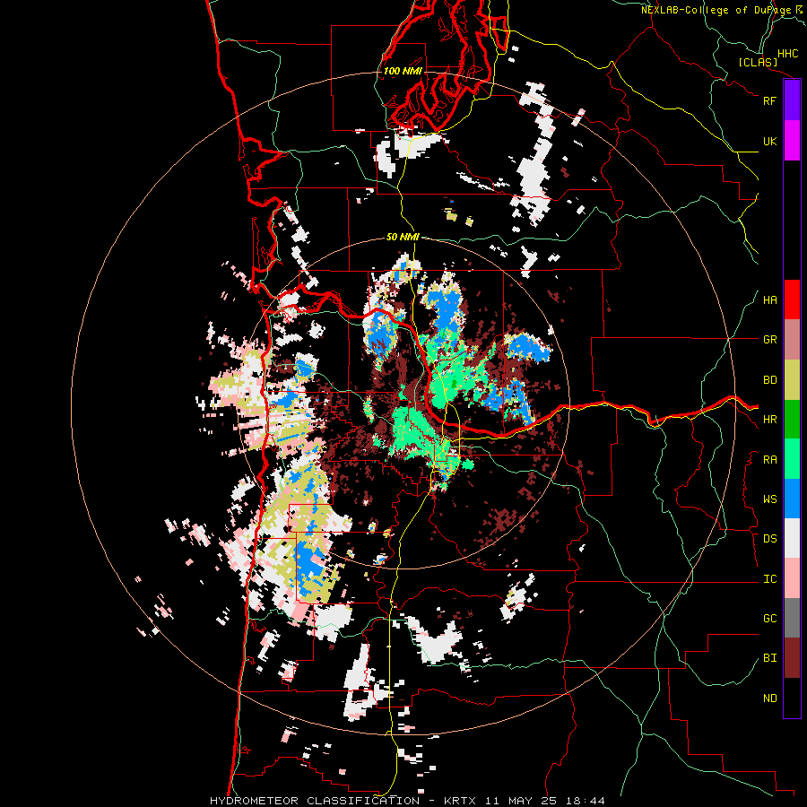Select the DS white legend swatch

click(792, 538)
